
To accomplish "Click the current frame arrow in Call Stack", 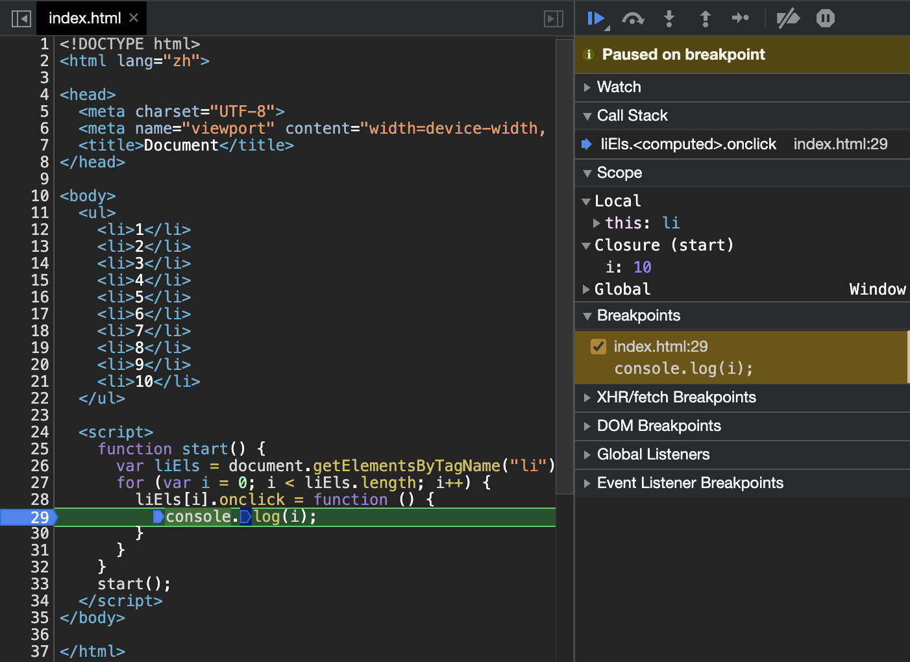I will coord(587,144).
